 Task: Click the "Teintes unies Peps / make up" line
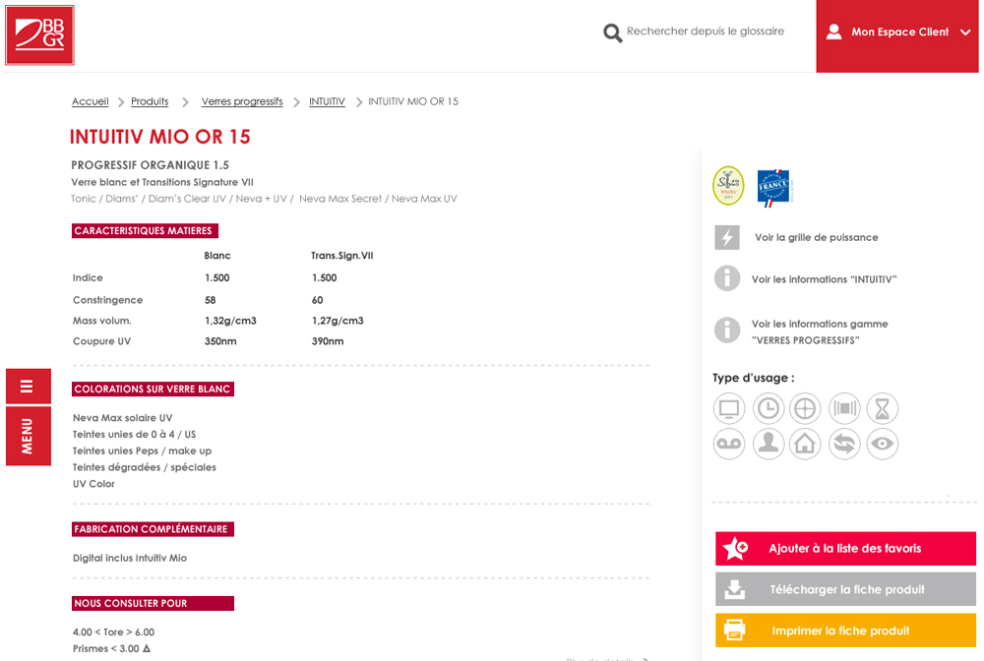pyautogui.click(x=142, y=451)
